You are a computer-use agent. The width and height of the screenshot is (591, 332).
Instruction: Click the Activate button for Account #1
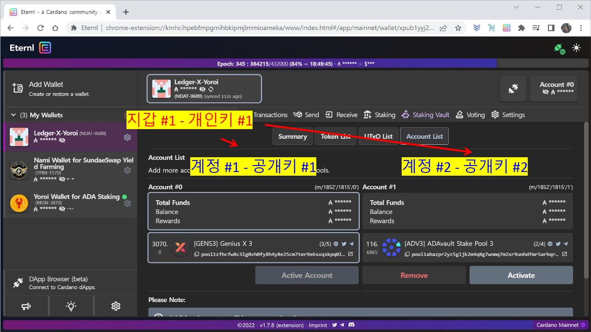click(521, 275)
